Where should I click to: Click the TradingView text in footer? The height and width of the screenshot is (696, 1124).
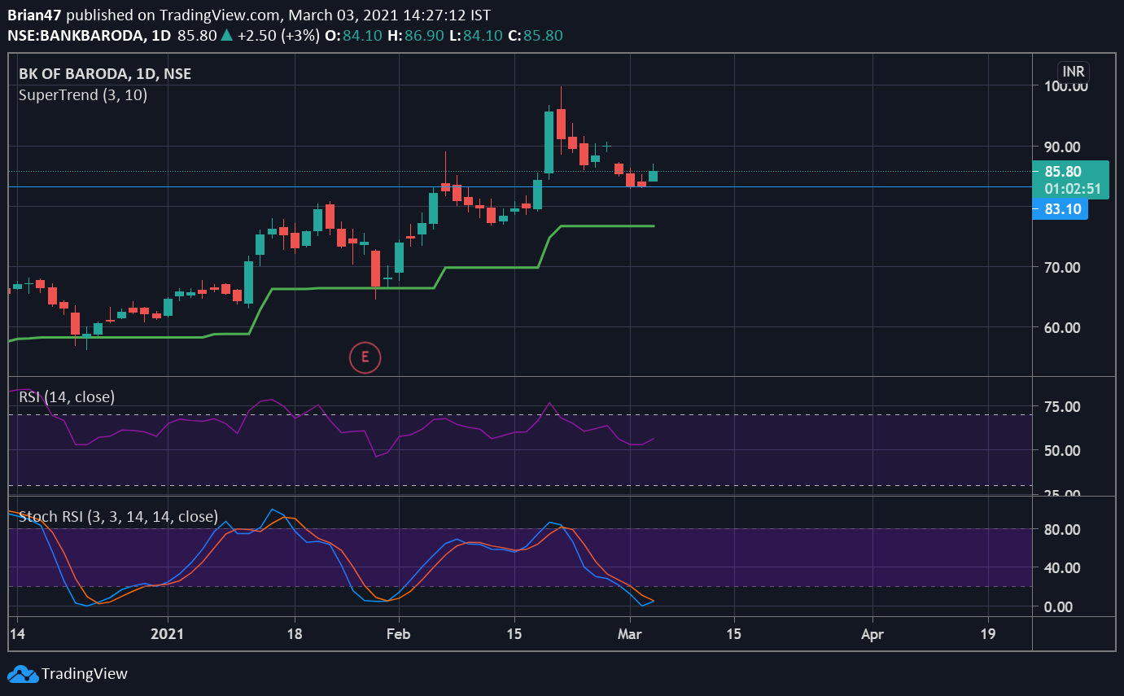click(x=85, y=674)
